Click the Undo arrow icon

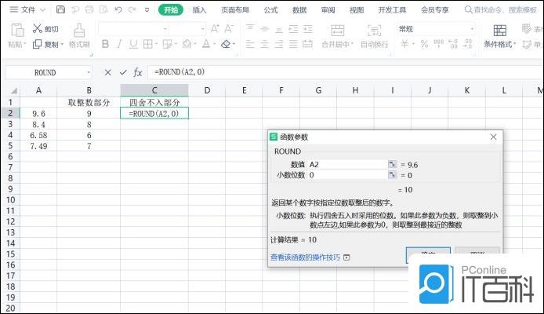[x=118, y=9]
